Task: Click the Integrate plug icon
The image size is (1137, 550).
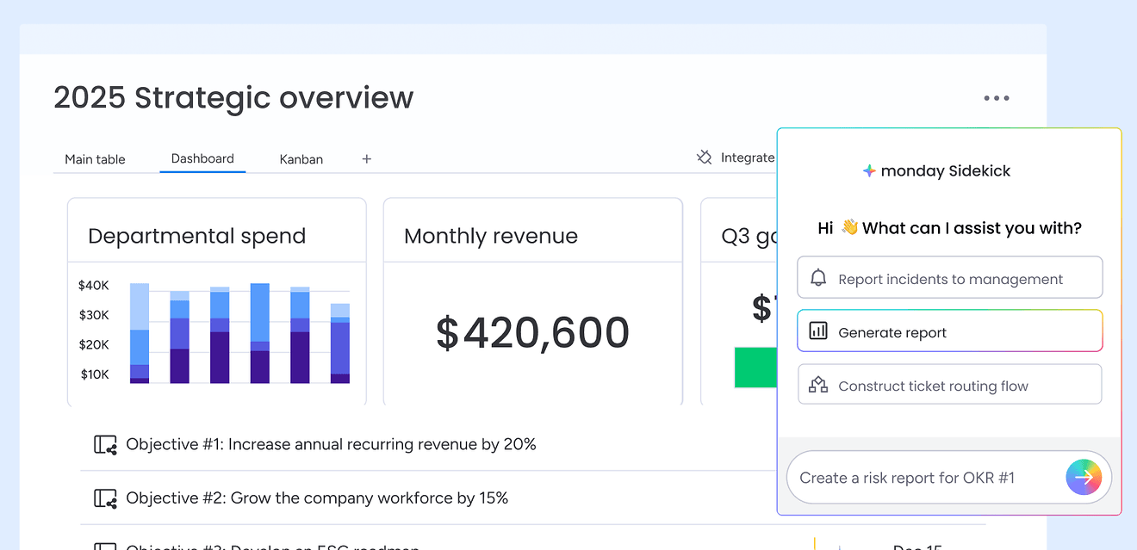Action: point(705,158)
